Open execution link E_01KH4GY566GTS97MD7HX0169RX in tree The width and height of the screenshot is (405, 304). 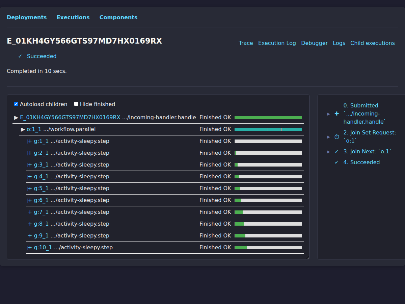coord(70,118)
